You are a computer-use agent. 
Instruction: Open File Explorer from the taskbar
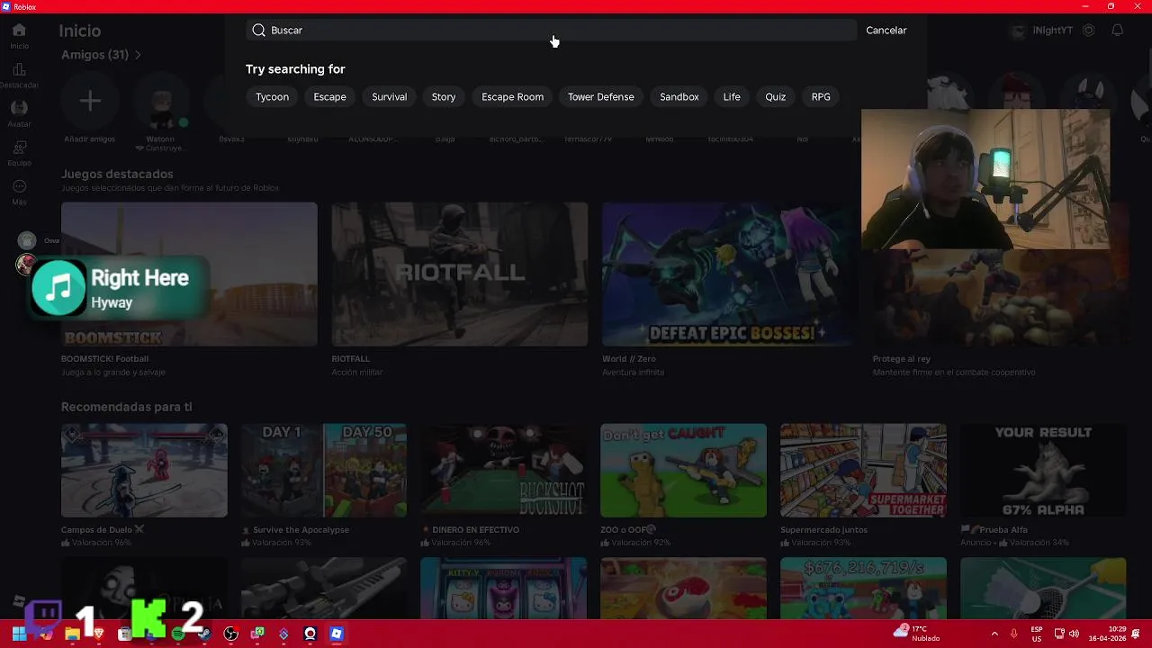(x=72, y=634)
